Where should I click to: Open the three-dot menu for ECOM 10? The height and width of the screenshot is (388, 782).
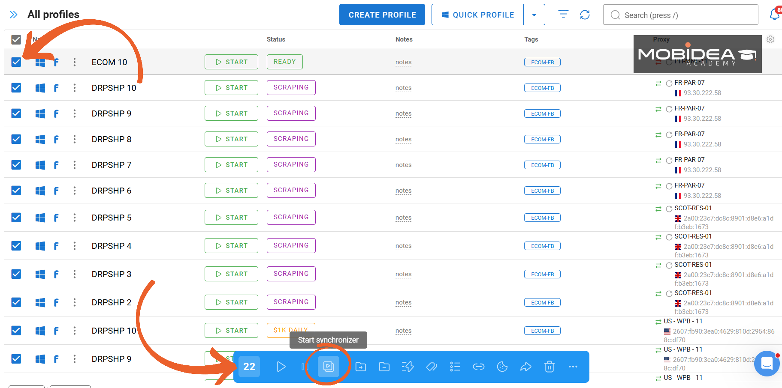click(x=75, y=62)
